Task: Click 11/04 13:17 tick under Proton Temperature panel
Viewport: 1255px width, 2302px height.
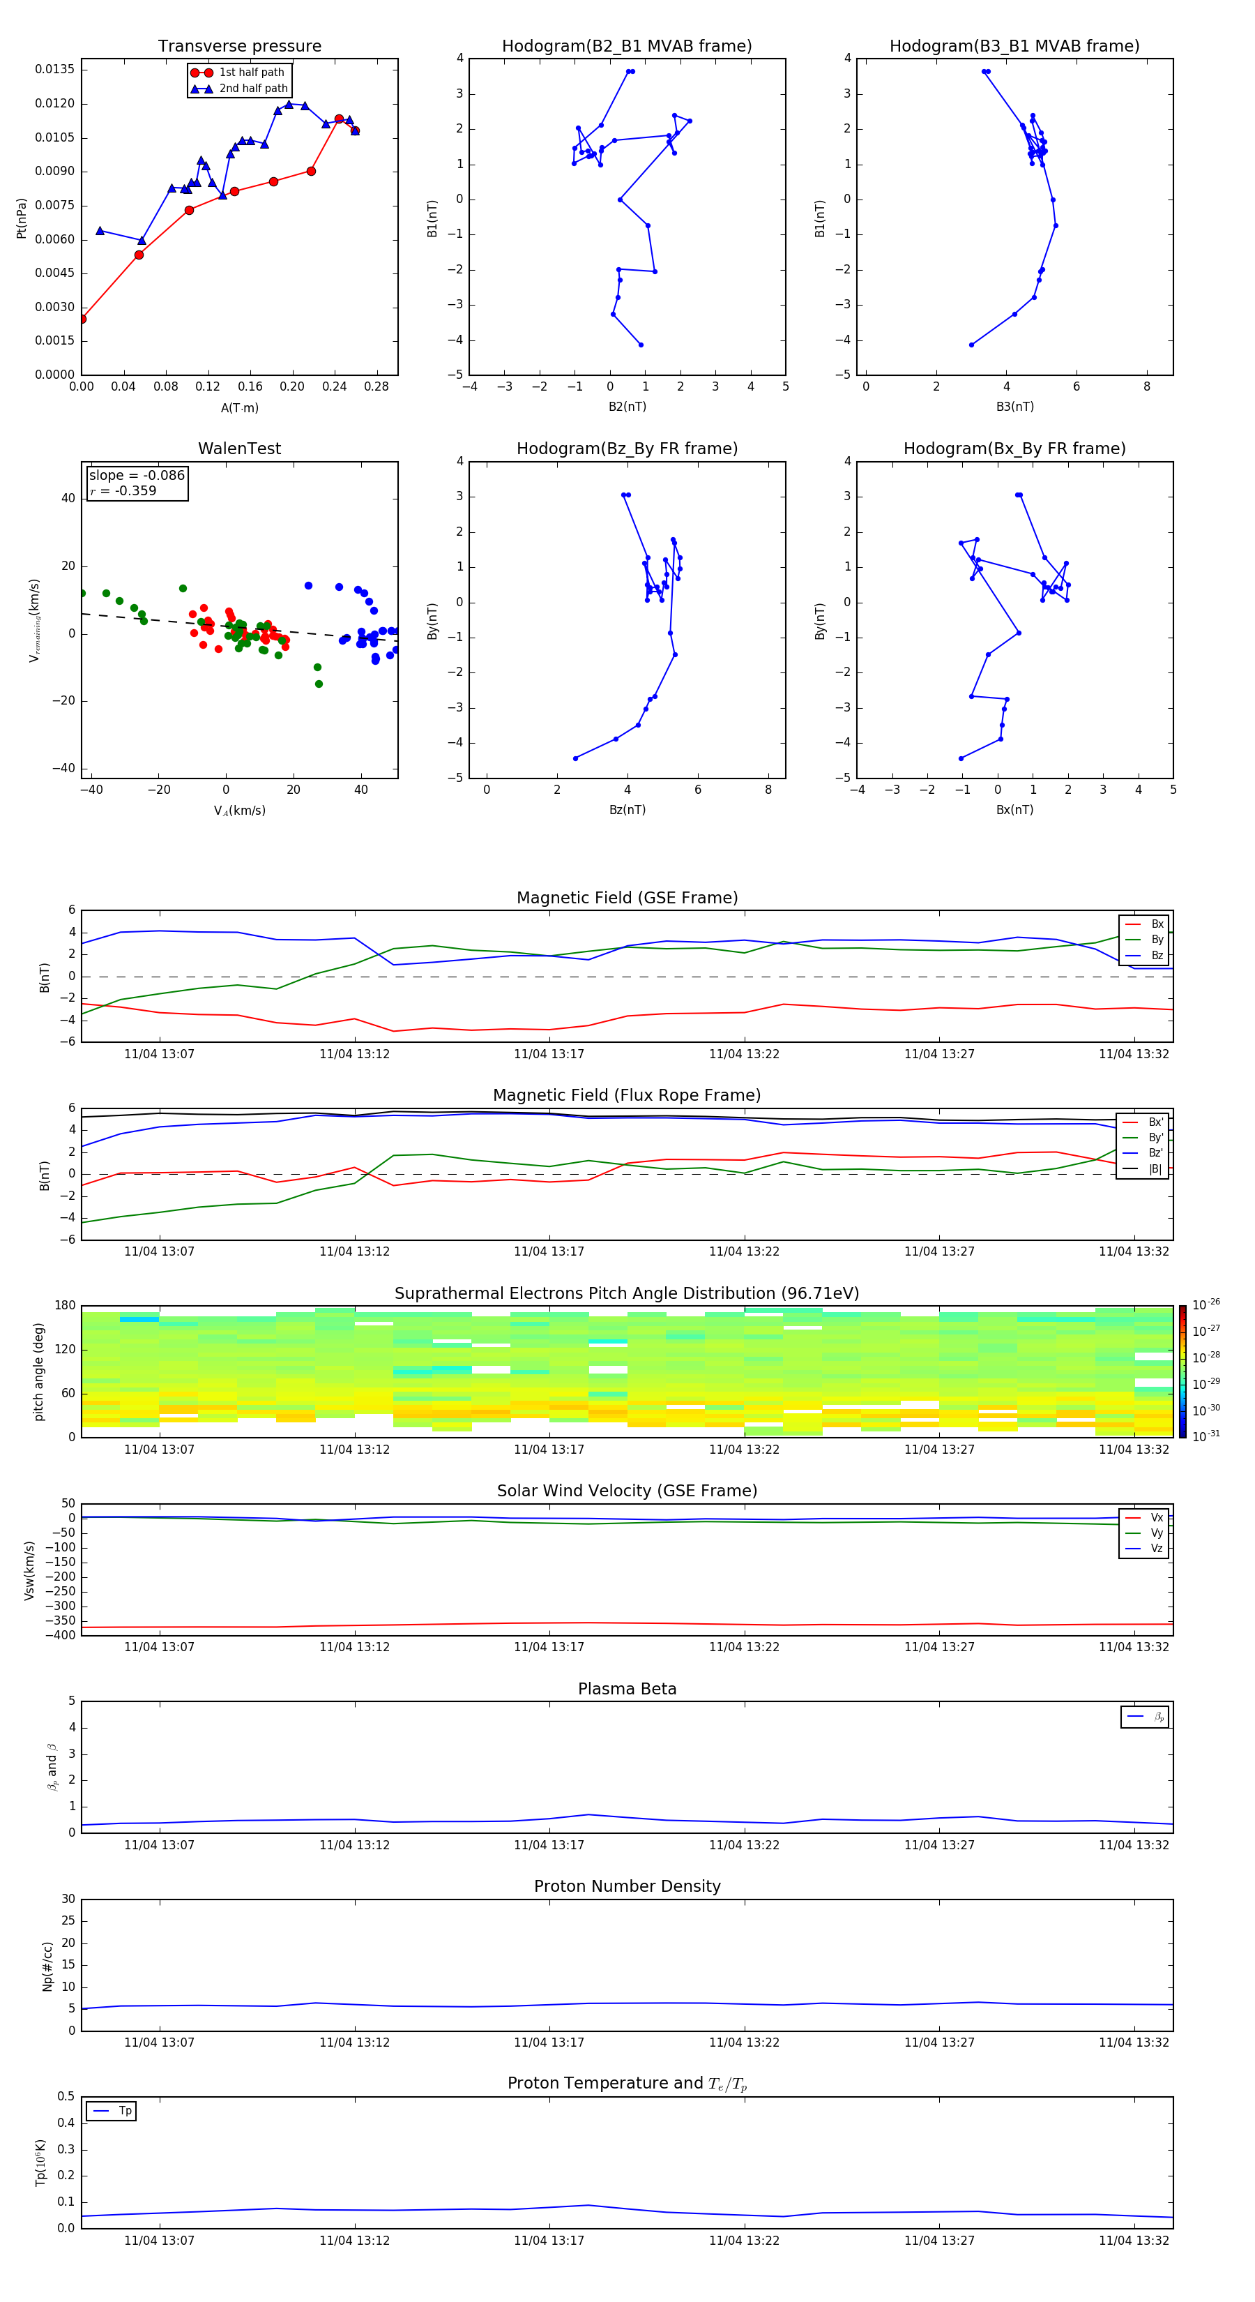Action: [x=549, y=2241]
